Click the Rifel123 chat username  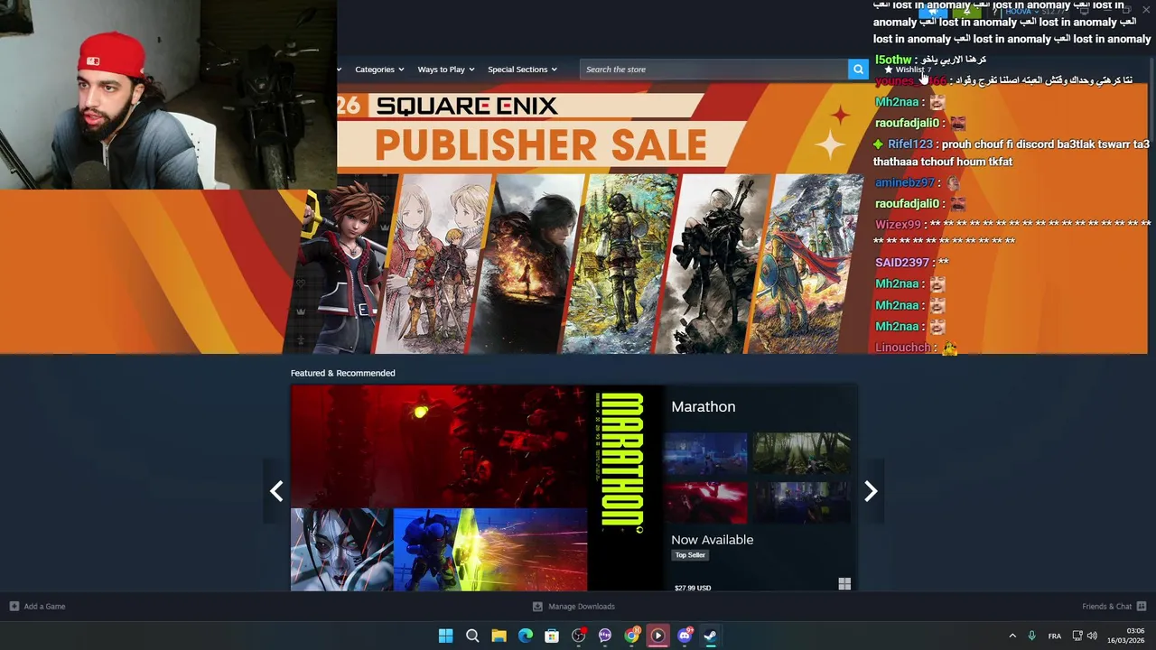pos(909,144)
